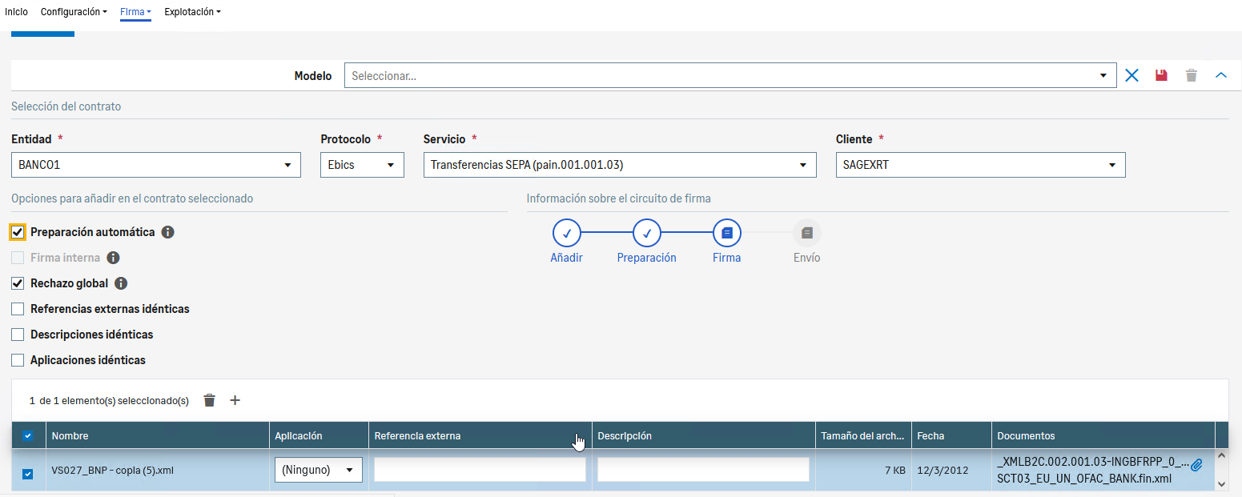The image size is (1242, 497).
Task: Open the Configuración menu
Action: click(73, 12)
